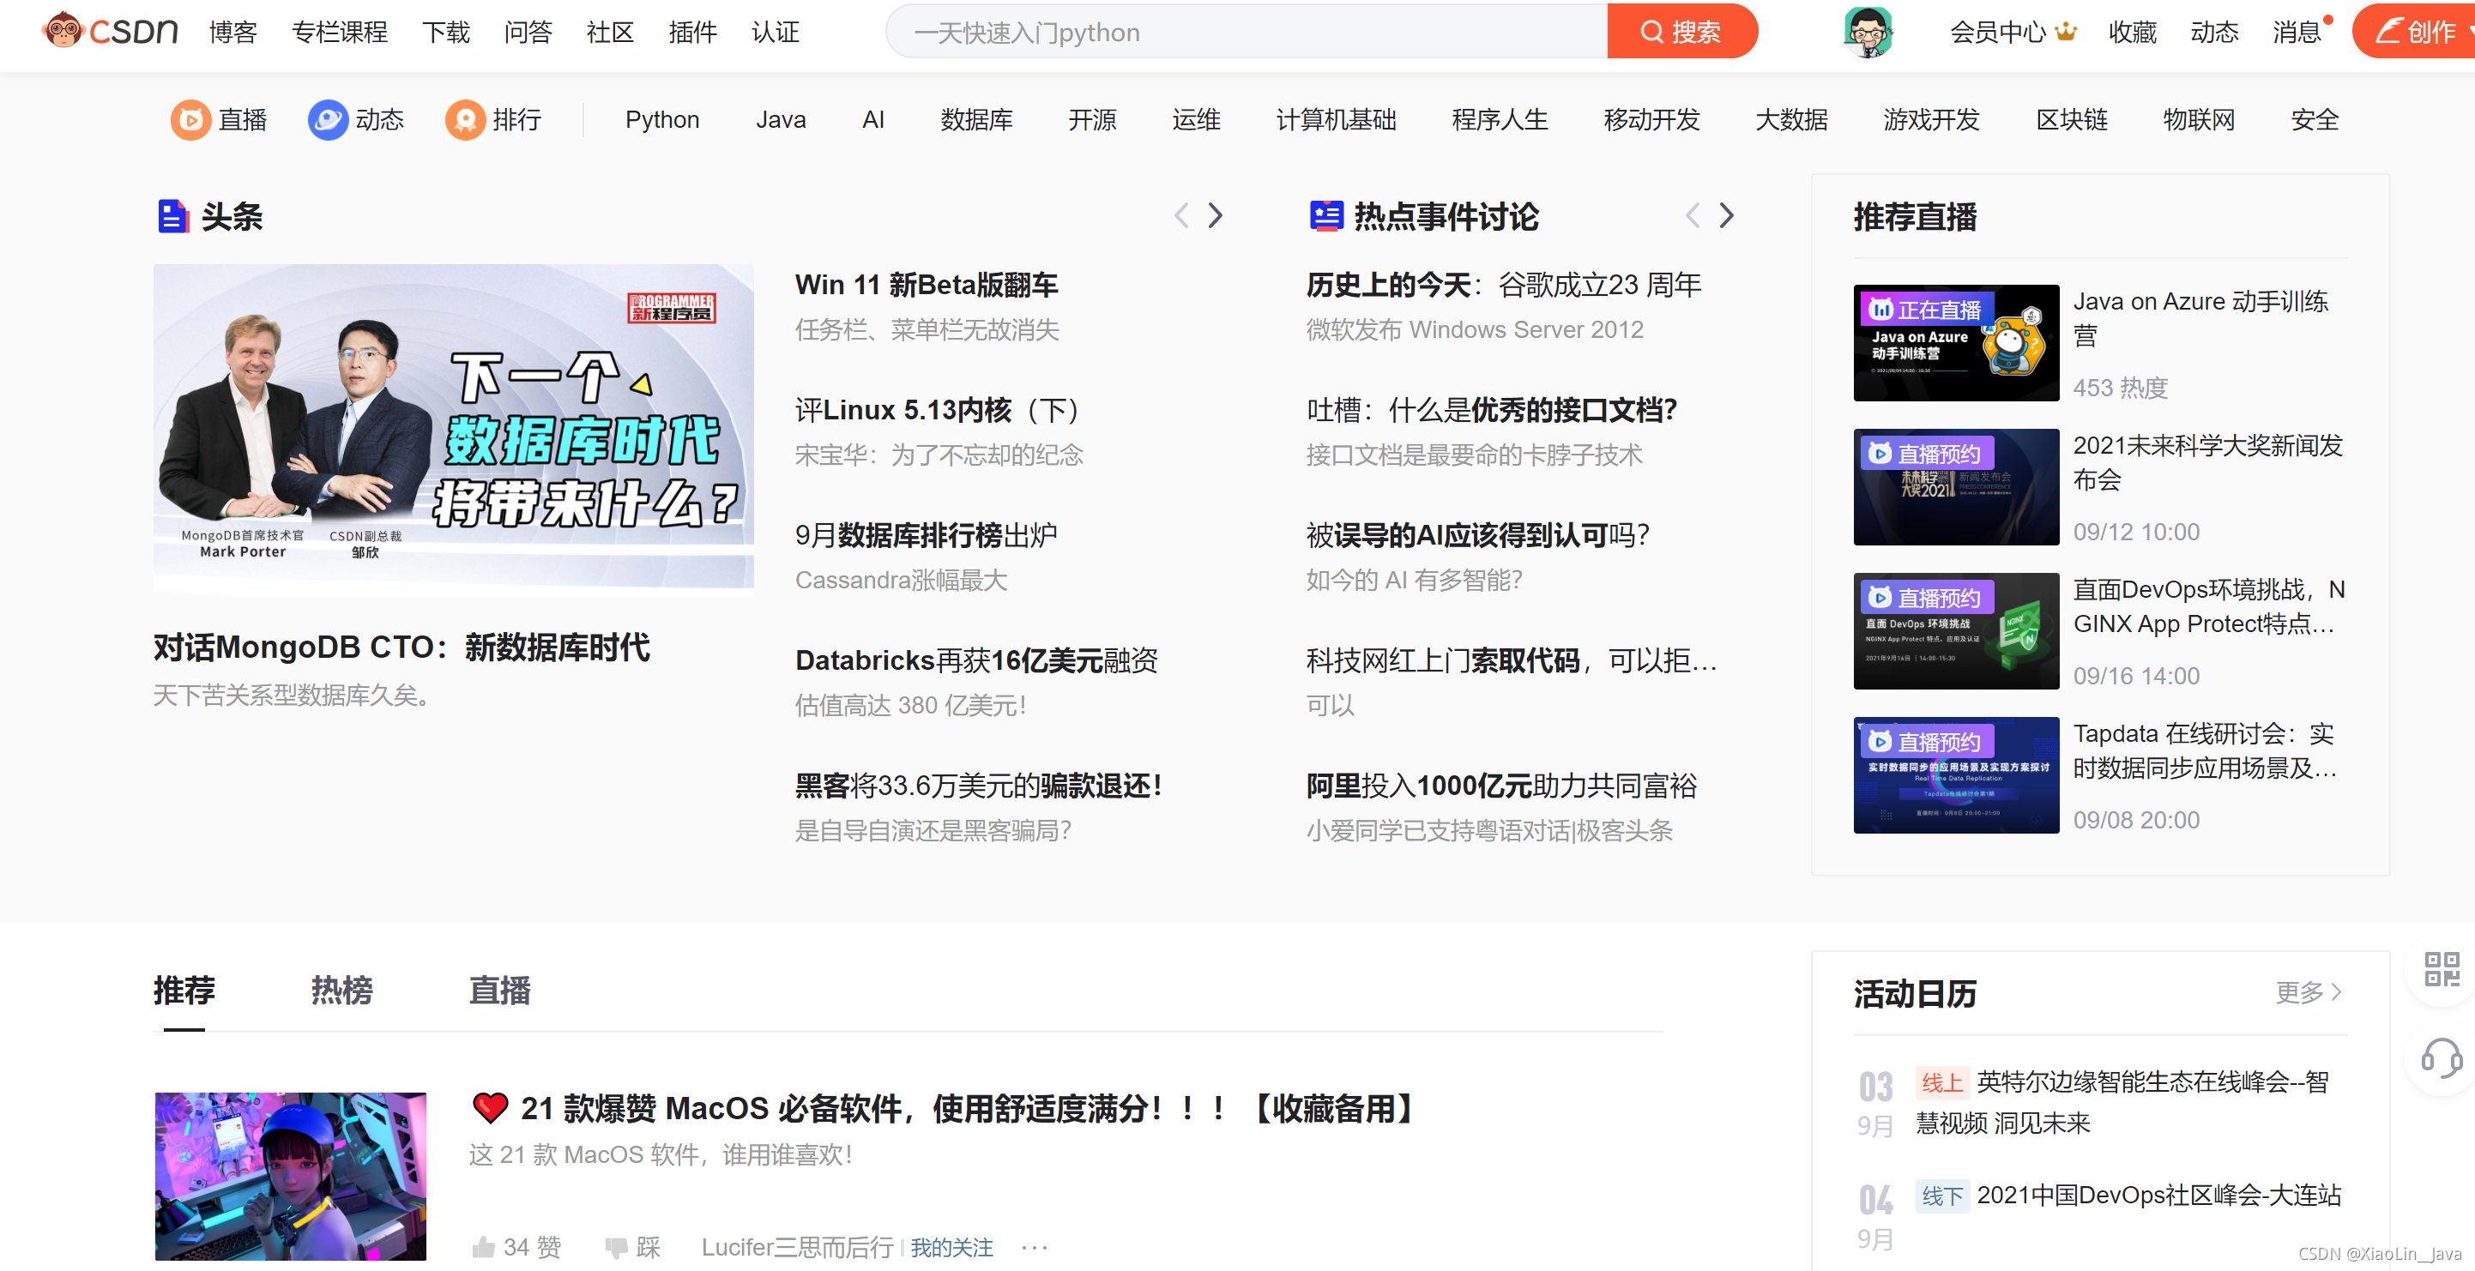The width and height of the screenshot is (2475, 1271).
Task: Open 更多 in 活动日历 panel
Action: (2308, 991)
